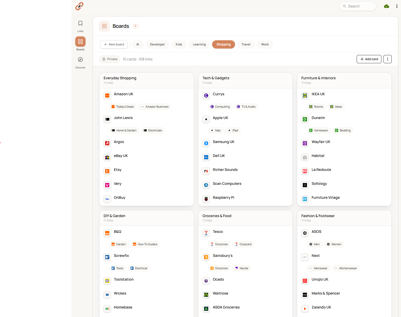The image size is (401, 317).
Task: Switch to the Developer board tab
Action: [157, 44]
